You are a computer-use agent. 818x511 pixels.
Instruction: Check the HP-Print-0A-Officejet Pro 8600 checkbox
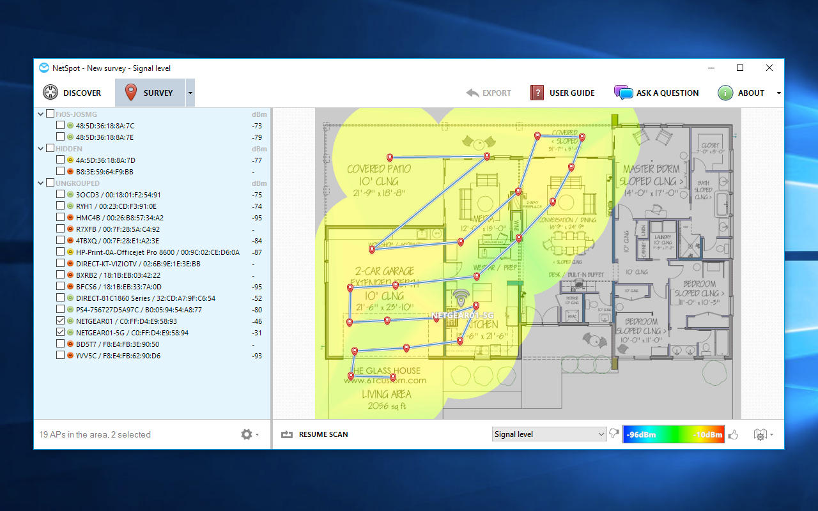click(x=60, y=252)
